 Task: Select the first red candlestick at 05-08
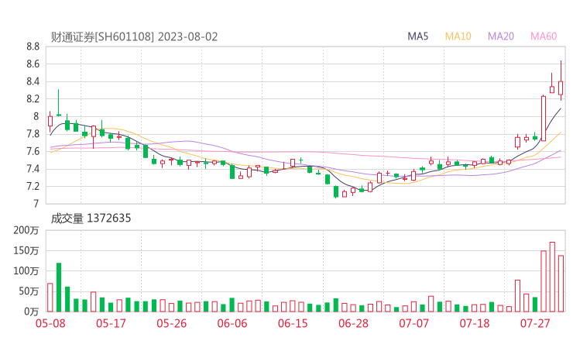coord(50,121)
